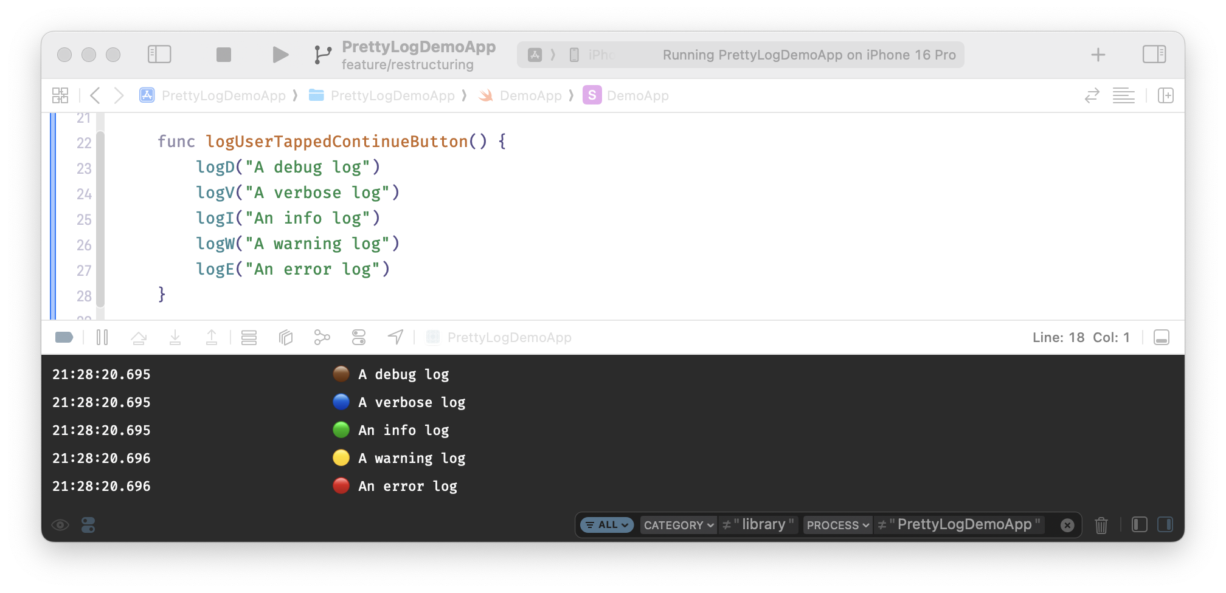The width and height of the screenshot is (1226, 593).
Task: Click the code editor scrollbar thumb
Action: tap(100, 219)
